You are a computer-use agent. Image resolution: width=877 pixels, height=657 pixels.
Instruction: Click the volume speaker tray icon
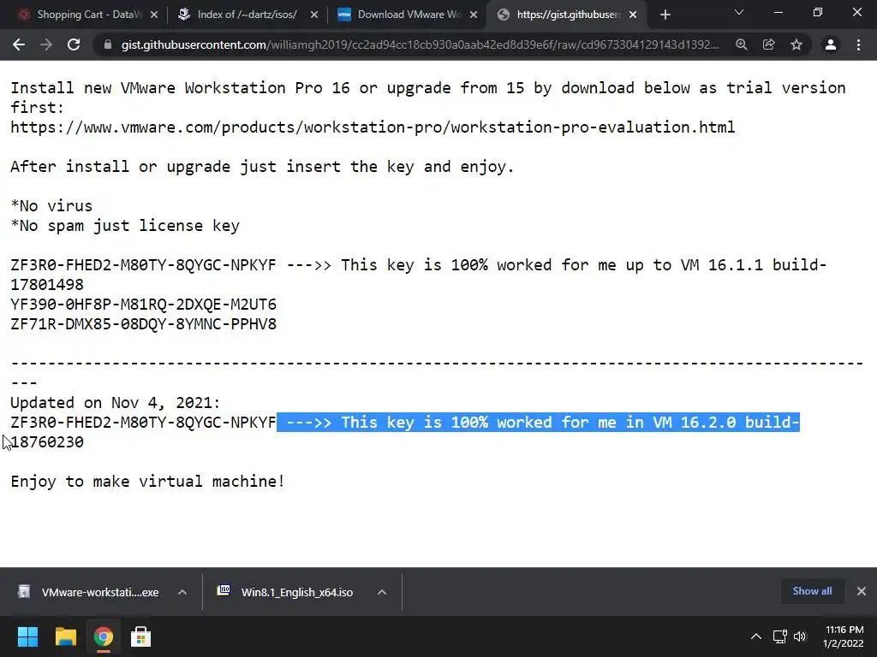[800, 636]
